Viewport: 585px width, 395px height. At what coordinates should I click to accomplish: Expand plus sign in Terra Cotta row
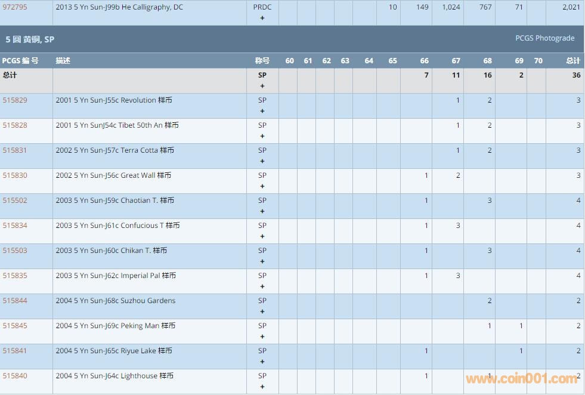pyautogui.click(x=262, y=161)
